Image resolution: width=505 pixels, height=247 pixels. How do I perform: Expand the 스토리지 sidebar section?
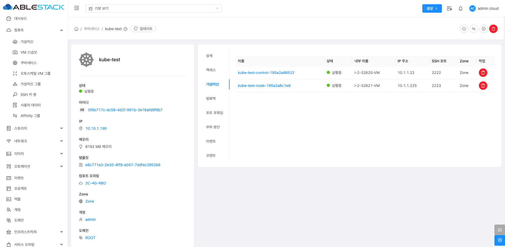[34, 128]
